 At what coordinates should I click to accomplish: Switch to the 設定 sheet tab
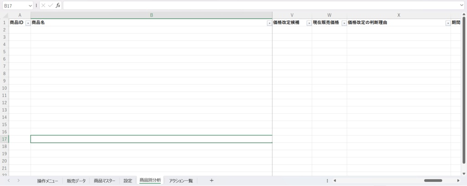click(128, 181)
